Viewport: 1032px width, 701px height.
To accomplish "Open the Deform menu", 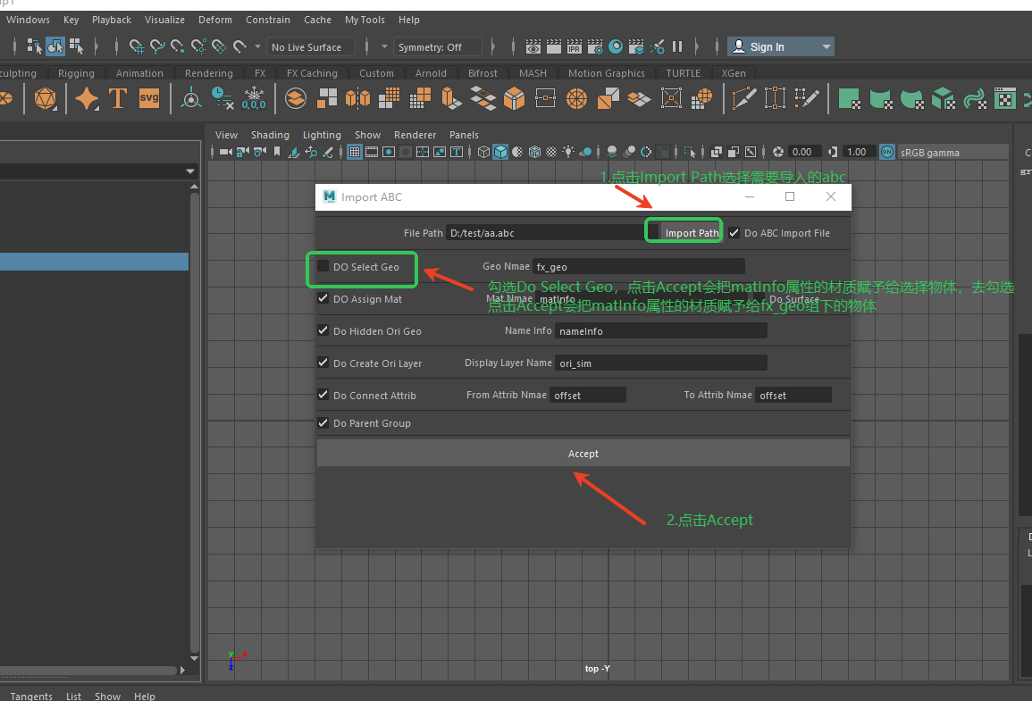I will point(215,20).
